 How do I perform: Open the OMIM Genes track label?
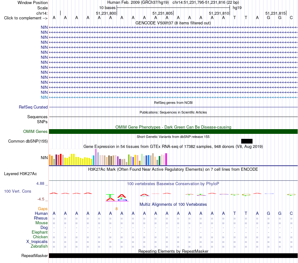[35, 131]
